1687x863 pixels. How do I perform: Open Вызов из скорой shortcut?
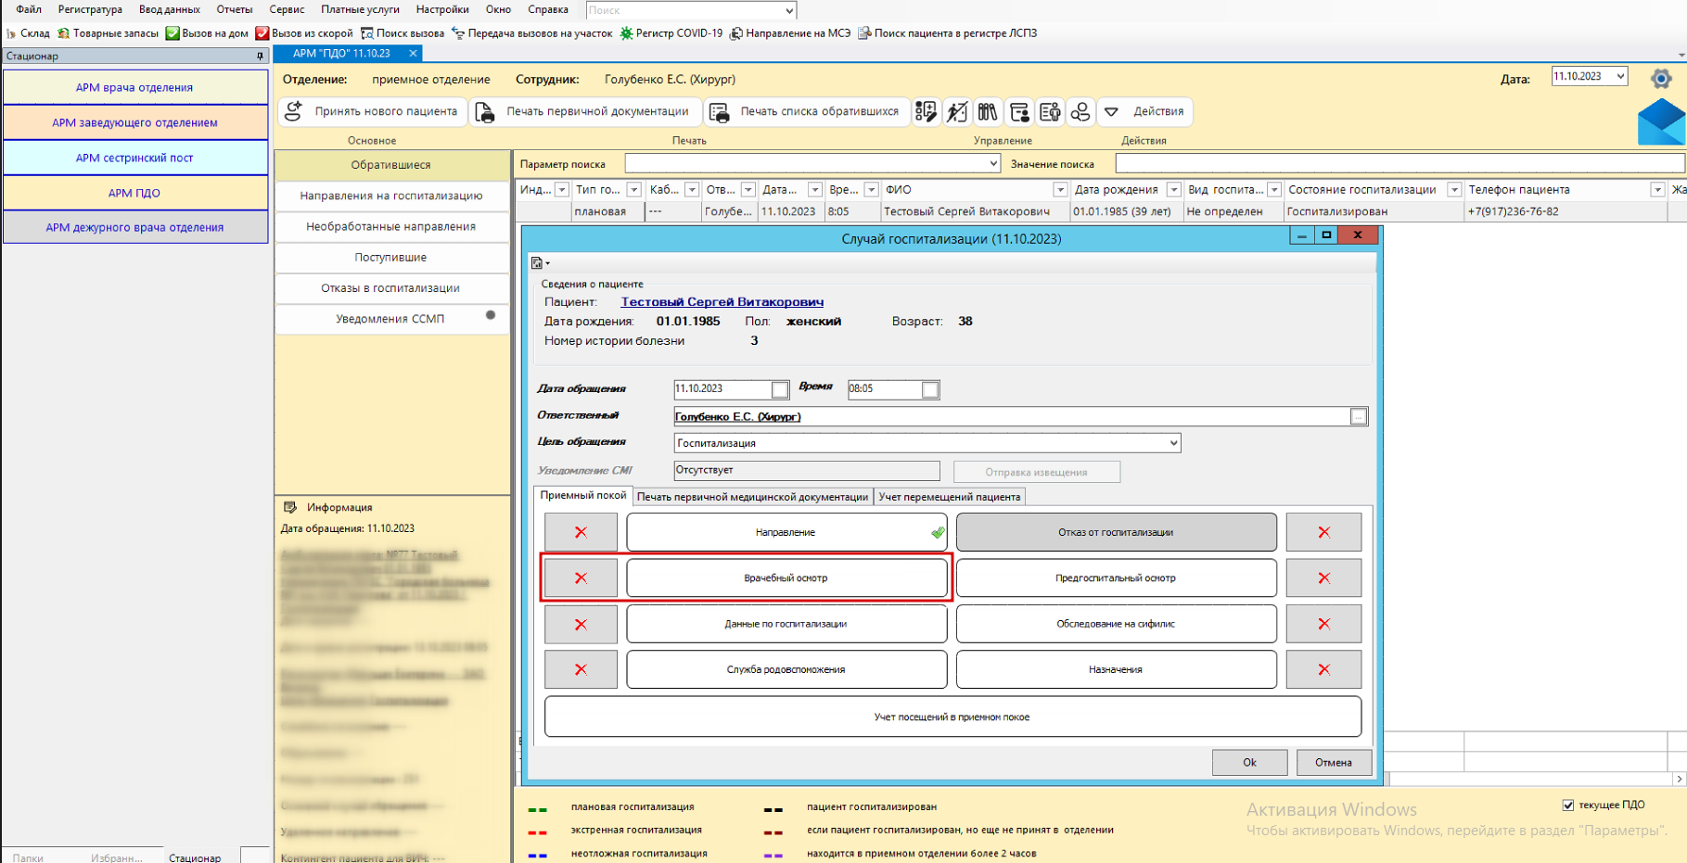tap(304, 33)
